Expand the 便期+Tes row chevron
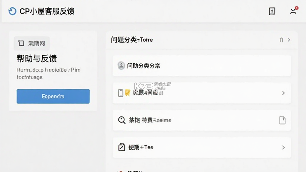 [283, 148]
